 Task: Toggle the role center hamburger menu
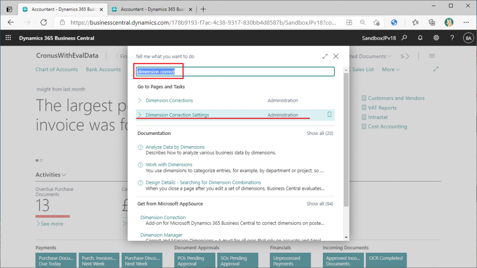(432, 56)
